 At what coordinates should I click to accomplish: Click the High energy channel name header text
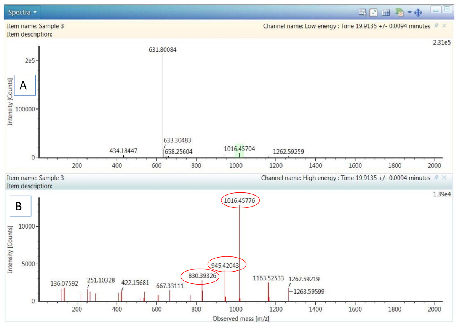[345, 178]
